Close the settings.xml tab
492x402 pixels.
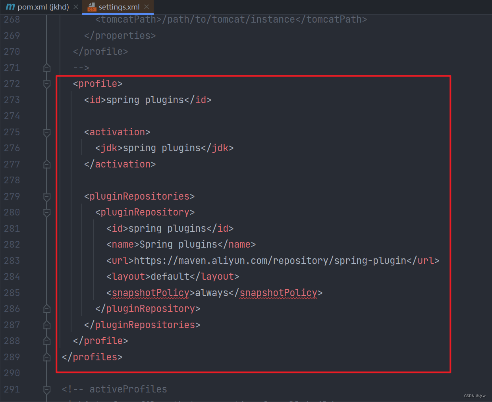[x=147, y=7]
